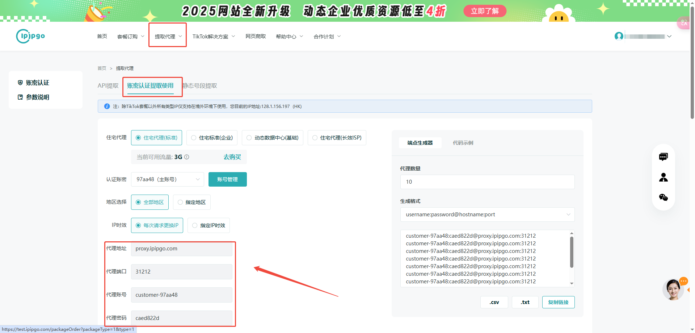Viewport: 695px width, 333px height.
Task: Click the scroll-down arrow of the proxy list
Action: click(x=572, y=284)
